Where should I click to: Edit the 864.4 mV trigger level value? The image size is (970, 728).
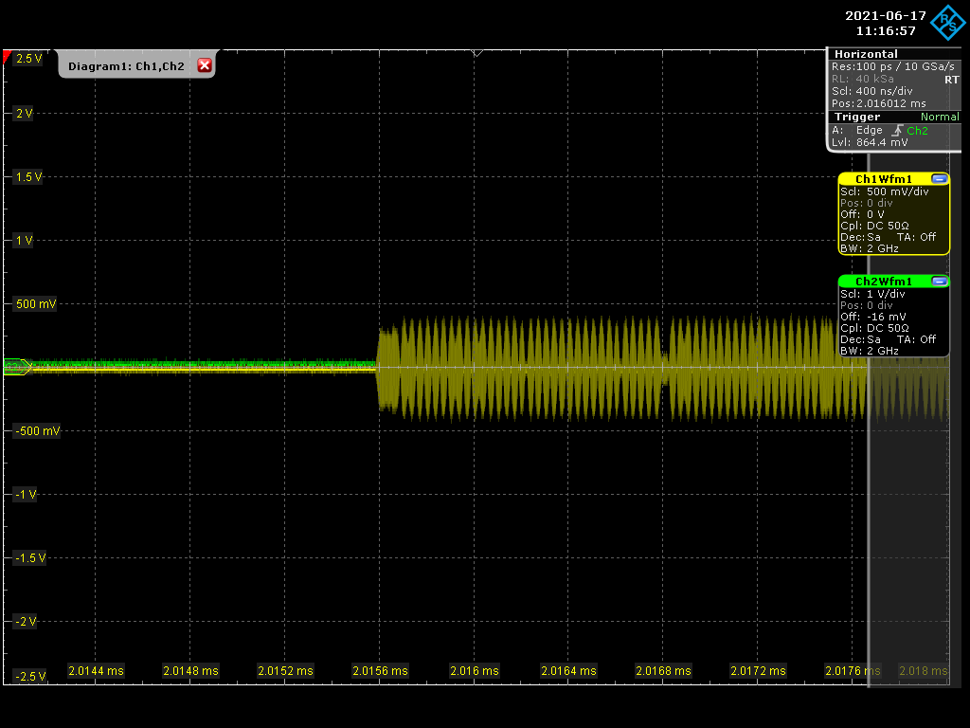[x=881, y=142]
